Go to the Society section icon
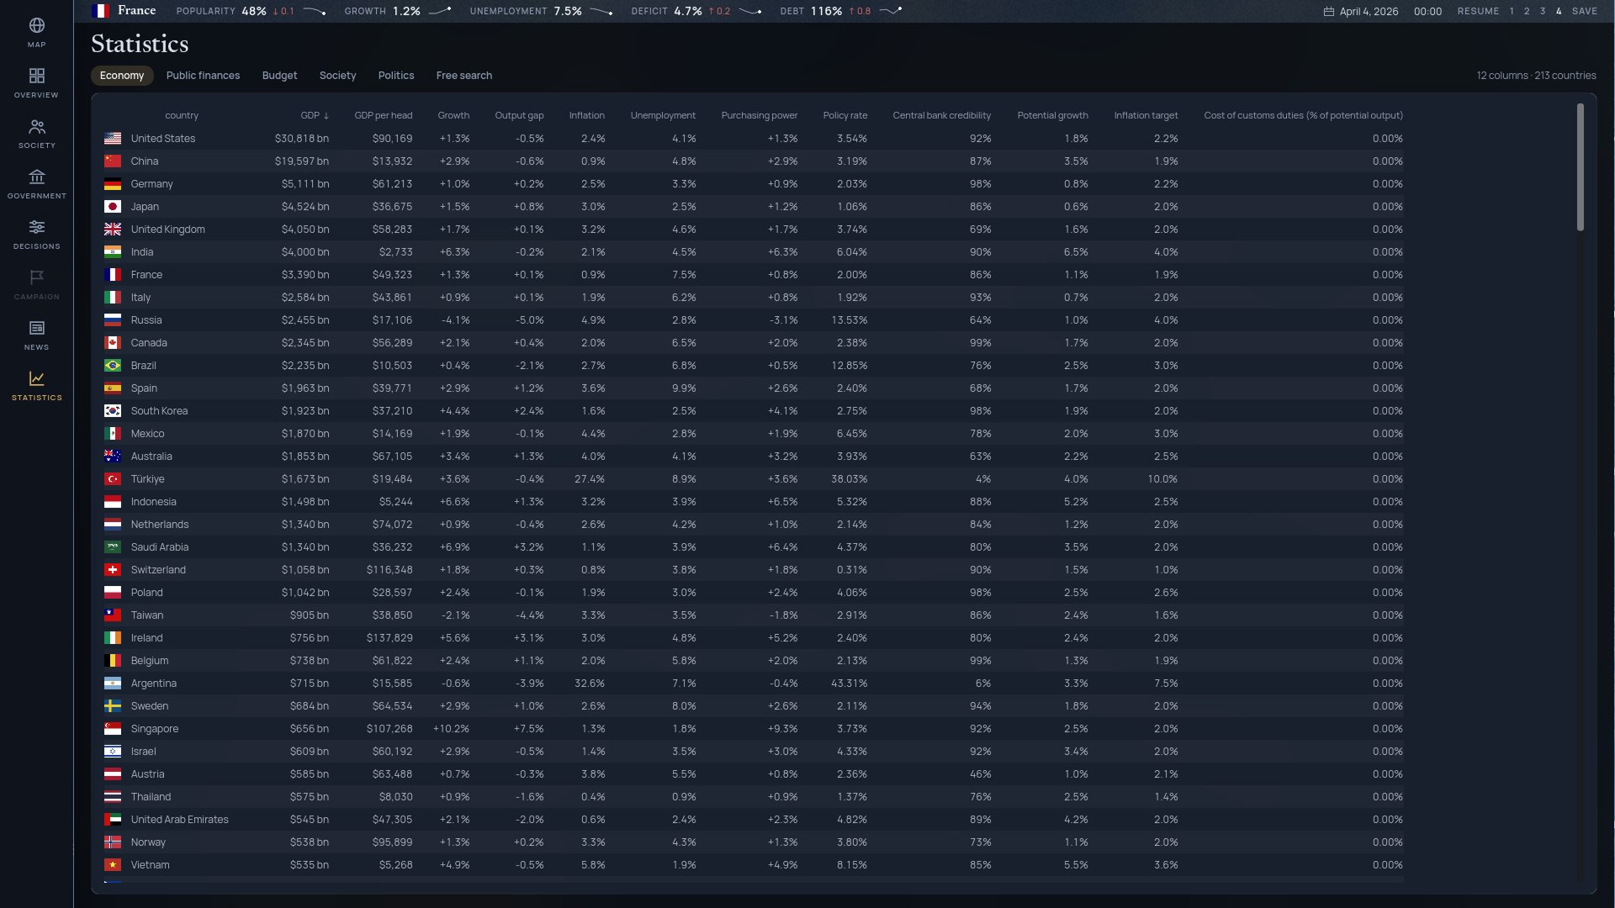The image size is (1615, 908). [36, 126]
